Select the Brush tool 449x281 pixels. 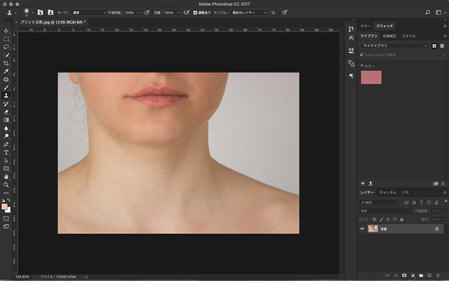(x=6, y=88)
